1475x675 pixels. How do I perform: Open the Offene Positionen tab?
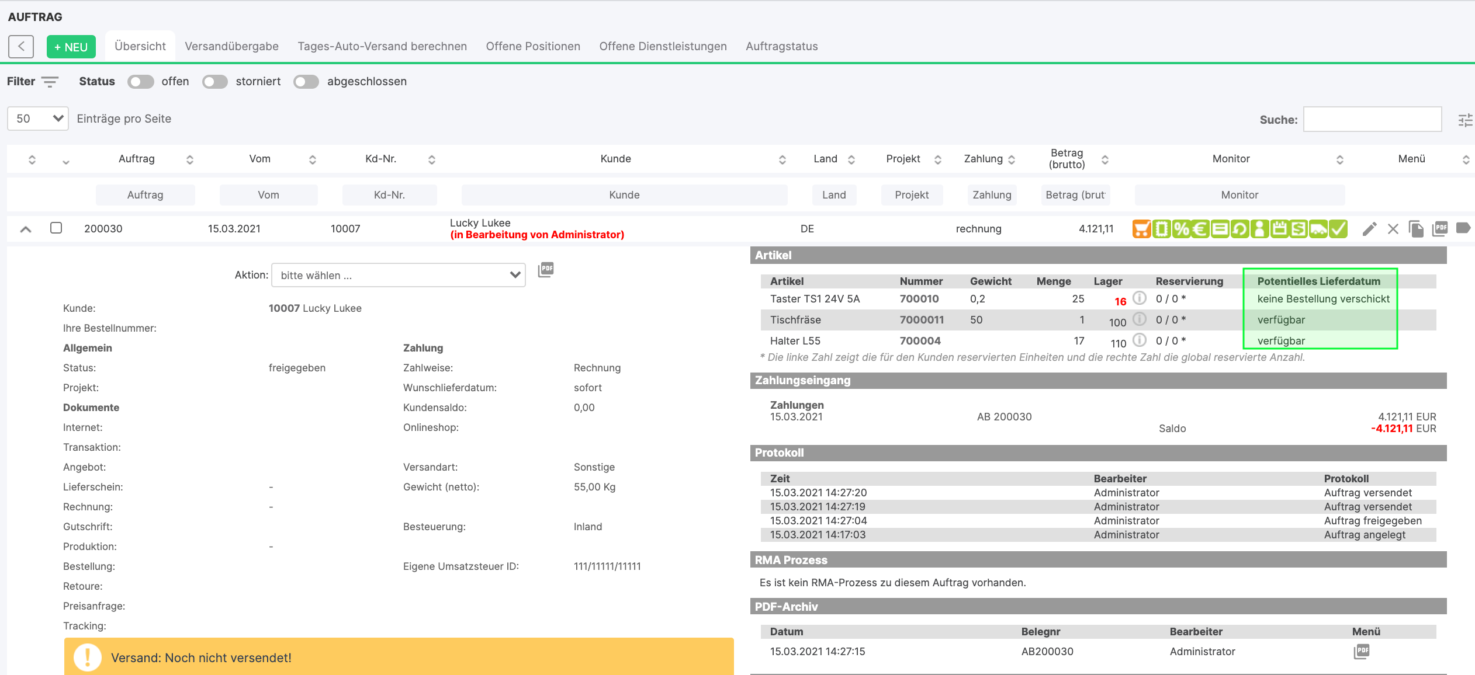pos(533,46)
